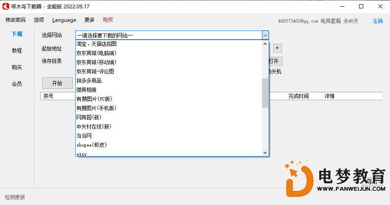
Task: Click 检测更新 in the status bar
Action: pos(15,197)
